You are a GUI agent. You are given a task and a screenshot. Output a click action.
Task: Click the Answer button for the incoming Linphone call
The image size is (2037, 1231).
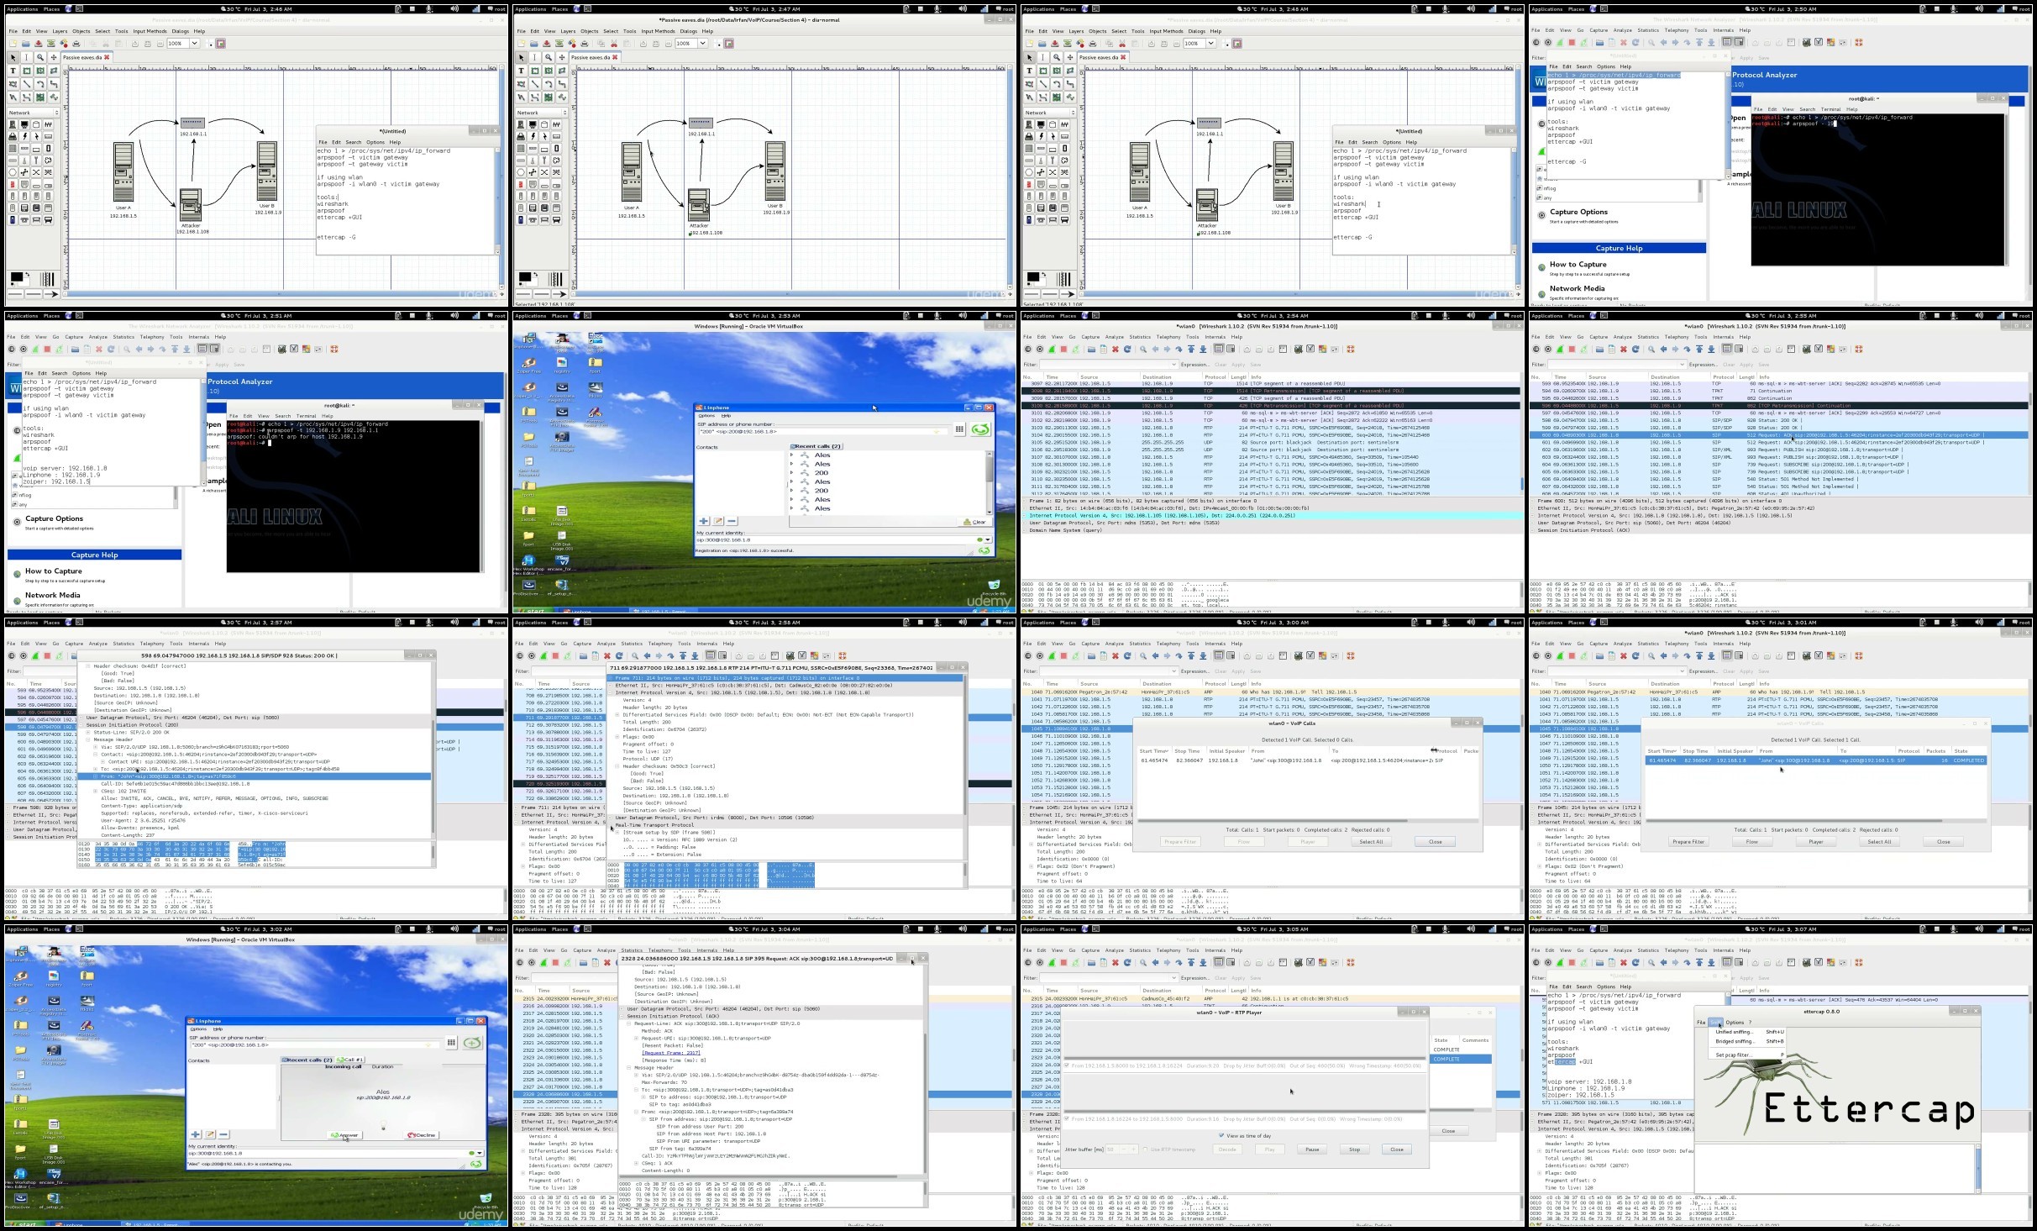click(x=345, y=1135)
